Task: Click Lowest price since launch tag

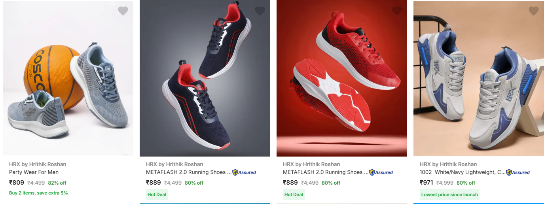Action: click(x=449, y=195)
